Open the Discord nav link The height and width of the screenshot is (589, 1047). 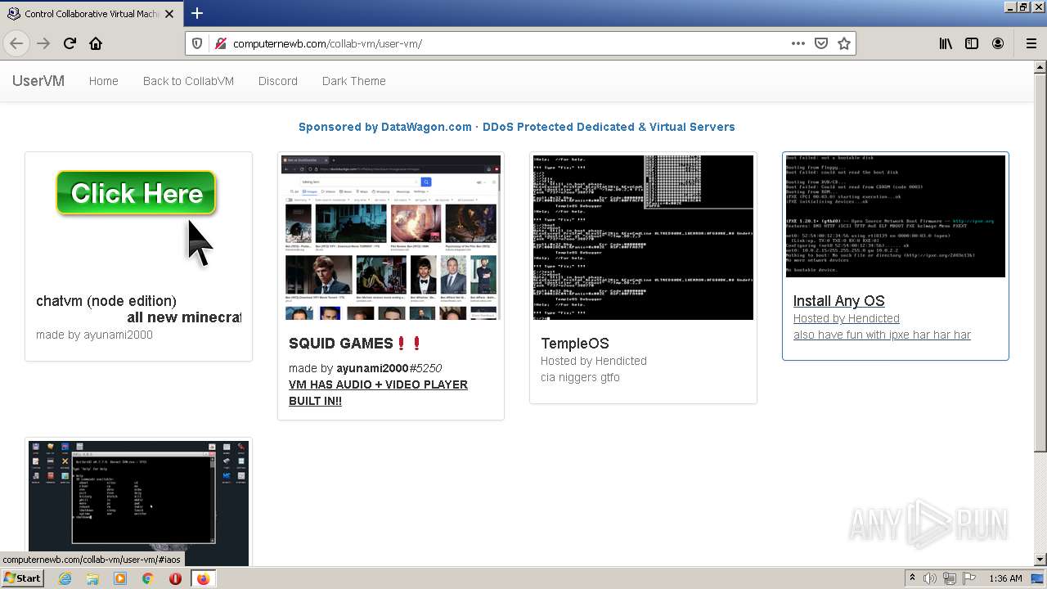(x=278, y=81)
